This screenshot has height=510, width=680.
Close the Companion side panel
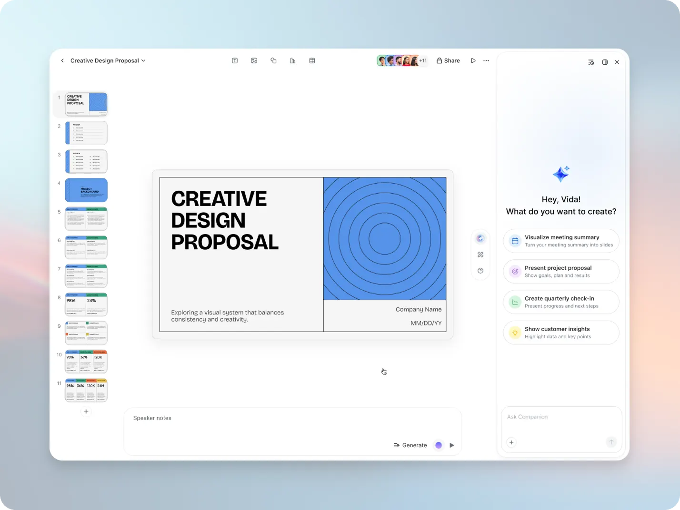tap(617, 62)
